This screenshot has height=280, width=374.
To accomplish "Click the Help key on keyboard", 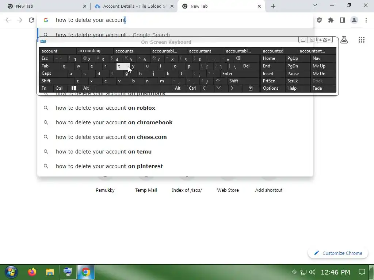I will point(297,88).
